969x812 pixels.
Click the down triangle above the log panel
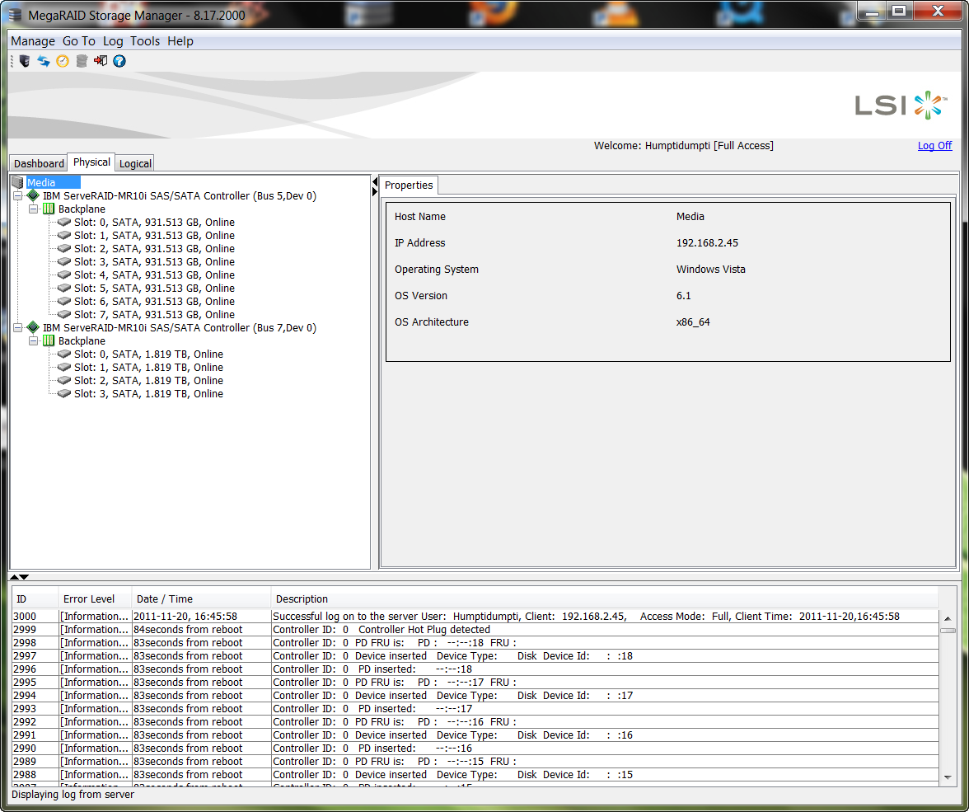coord(24,577)
